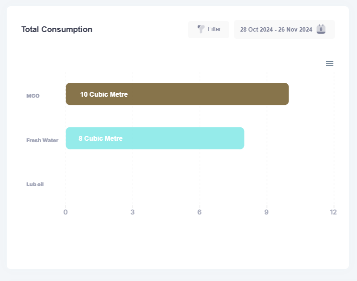The width and height of the screenshot is (357, 281).
Task: Open the chart hamburger menu
Action: (x=329, y=64)
